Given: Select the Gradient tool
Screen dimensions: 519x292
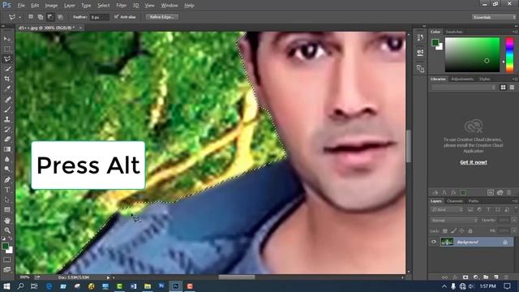Looking at the screenshot, I should pos(7,149).
